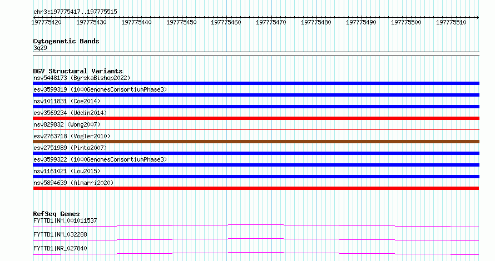This screenshot has width=495, height=261.
Task: Click the FYTTD1|NM_001011537 gene label
Action: pyautogui.click(x=65, y=220)
